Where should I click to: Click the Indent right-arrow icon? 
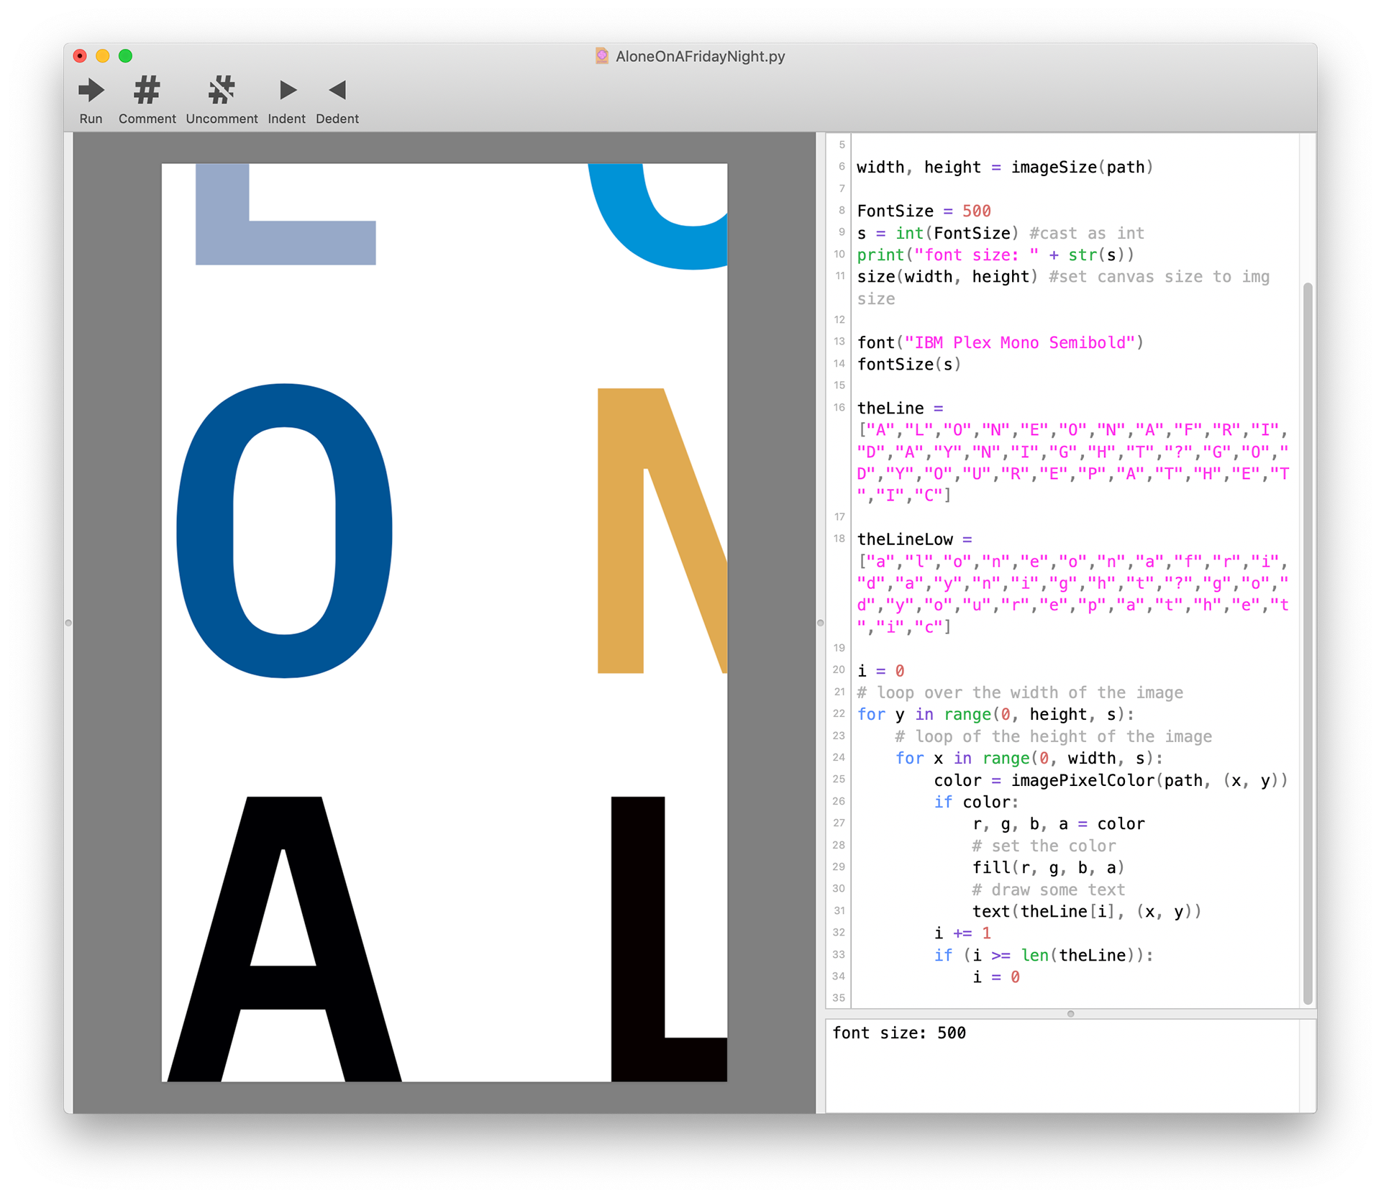pos(287,91)
